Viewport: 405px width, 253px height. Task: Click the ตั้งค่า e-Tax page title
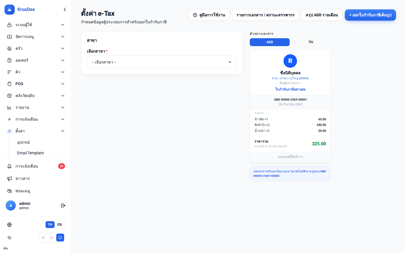(x=98, y=13)
